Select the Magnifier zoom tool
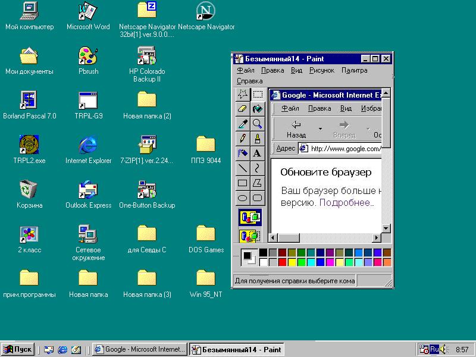Viewport: 476px width, 357px height. tap(258, 124)
